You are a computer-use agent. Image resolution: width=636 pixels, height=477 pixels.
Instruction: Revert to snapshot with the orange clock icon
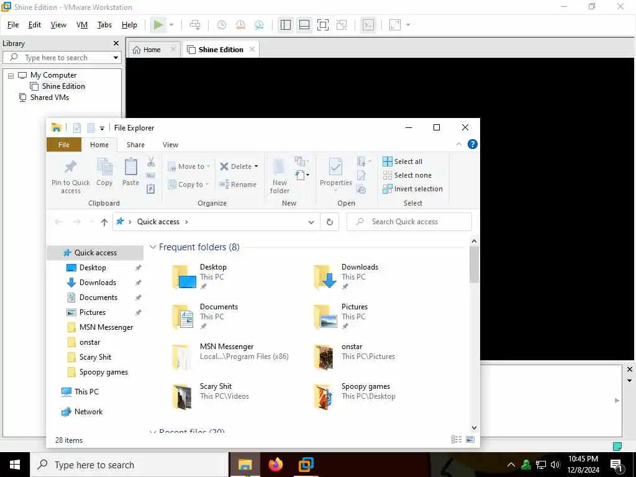point(240,25)
